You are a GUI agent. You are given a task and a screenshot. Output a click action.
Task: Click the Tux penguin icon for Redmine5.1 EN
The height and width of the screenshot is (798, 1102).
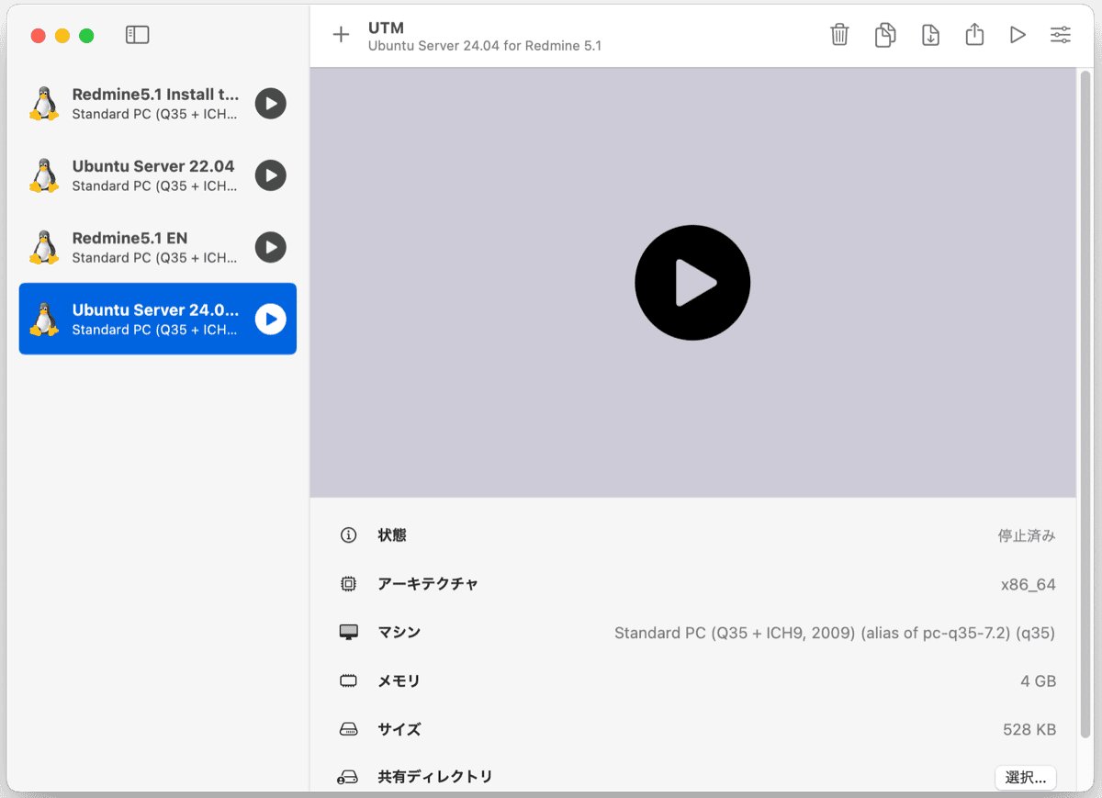click(43, 247)
